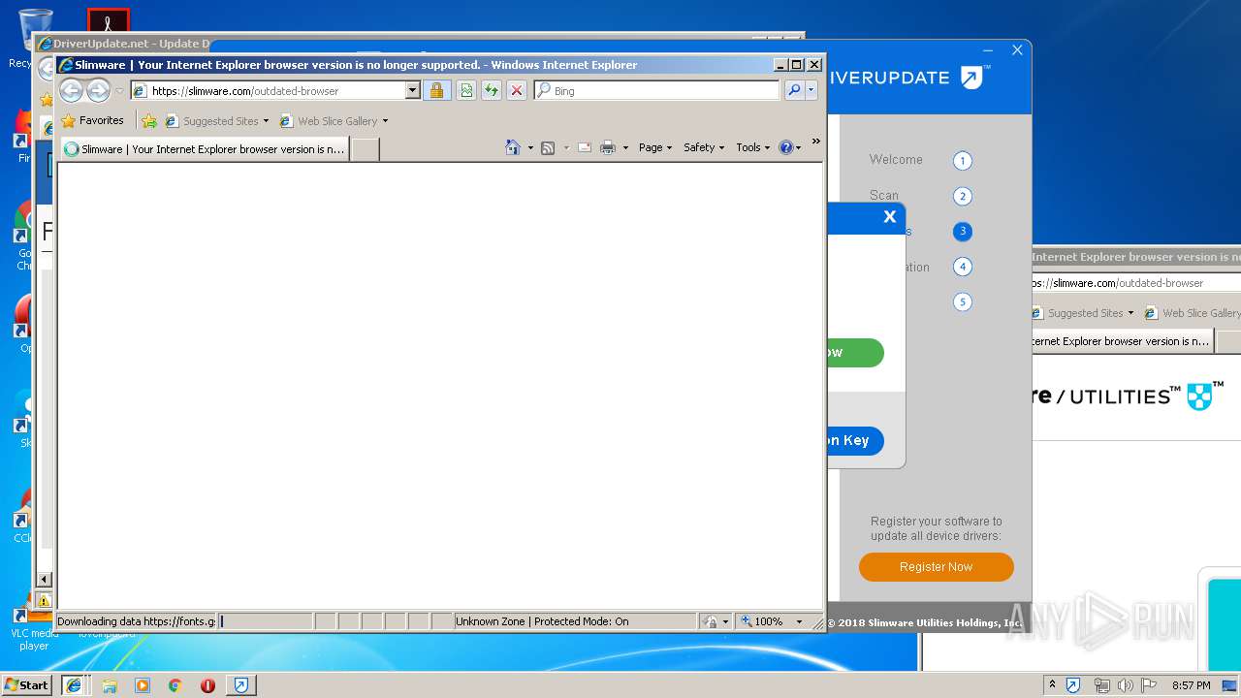Screen dimensions: 1241x698
Task: Go forward using the IE Forward arrow
Action: (x=98, y=91)
